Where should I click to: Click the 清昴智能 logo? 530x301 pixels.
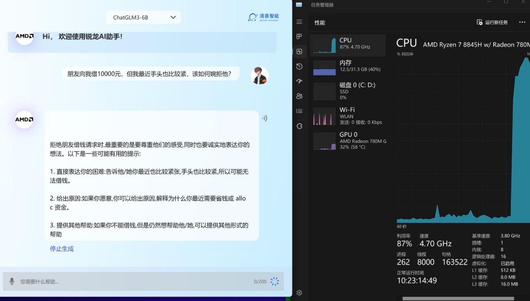pos(263,17)
